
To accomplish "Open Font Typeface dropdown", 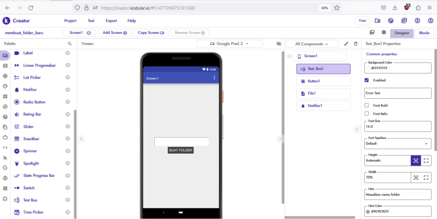I will click(398, 144).
